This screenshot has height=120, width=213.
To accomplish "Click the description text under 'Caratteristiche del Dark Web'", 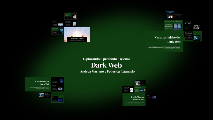I will 164,47.
